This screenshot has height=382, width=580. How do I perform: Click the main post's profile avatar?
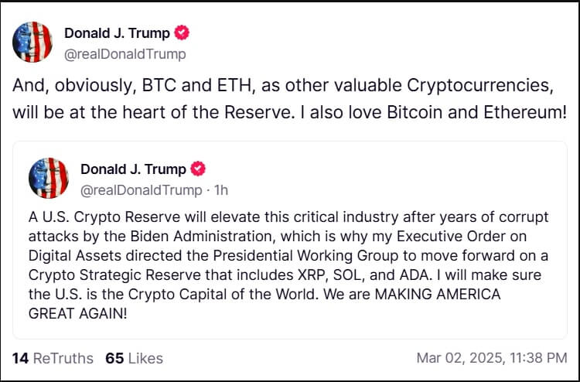pyautogui.click(x=32, y=43)
